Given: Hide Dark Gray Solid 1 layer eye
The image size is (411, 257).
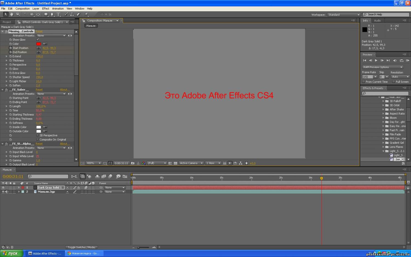Looking at the screenshot, I should pyautogui.click(x=3, y=188).
